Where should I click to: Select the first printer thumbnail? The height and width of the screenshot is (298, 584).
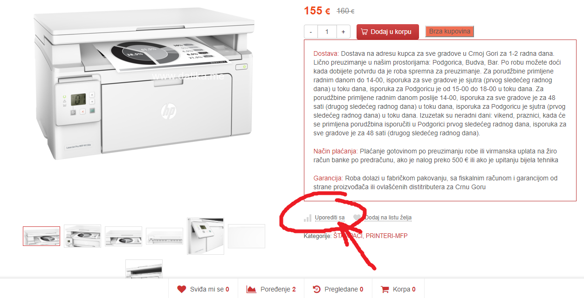click(41, 236)
